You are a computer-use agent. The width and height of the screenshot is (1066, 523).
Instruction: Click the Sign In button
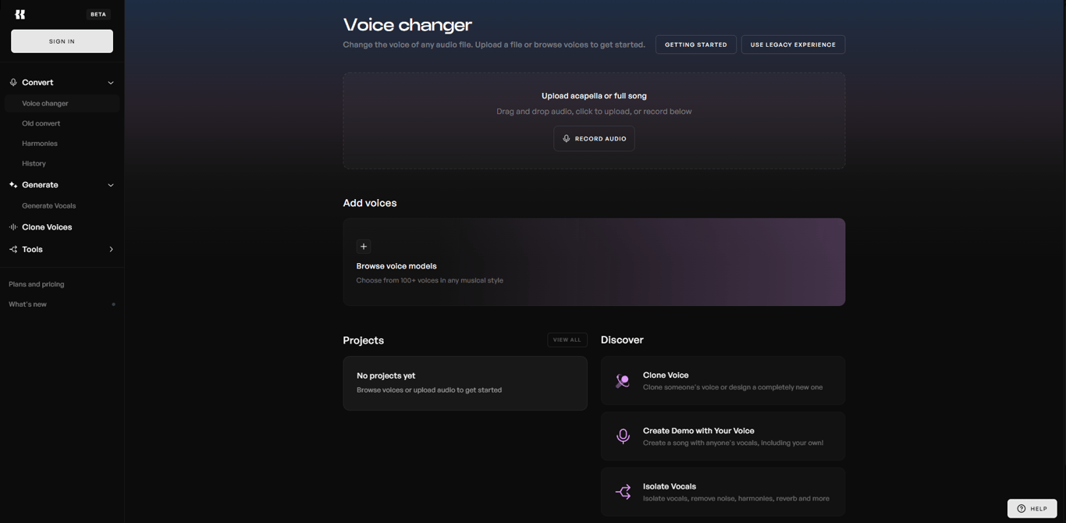point(62,41)
